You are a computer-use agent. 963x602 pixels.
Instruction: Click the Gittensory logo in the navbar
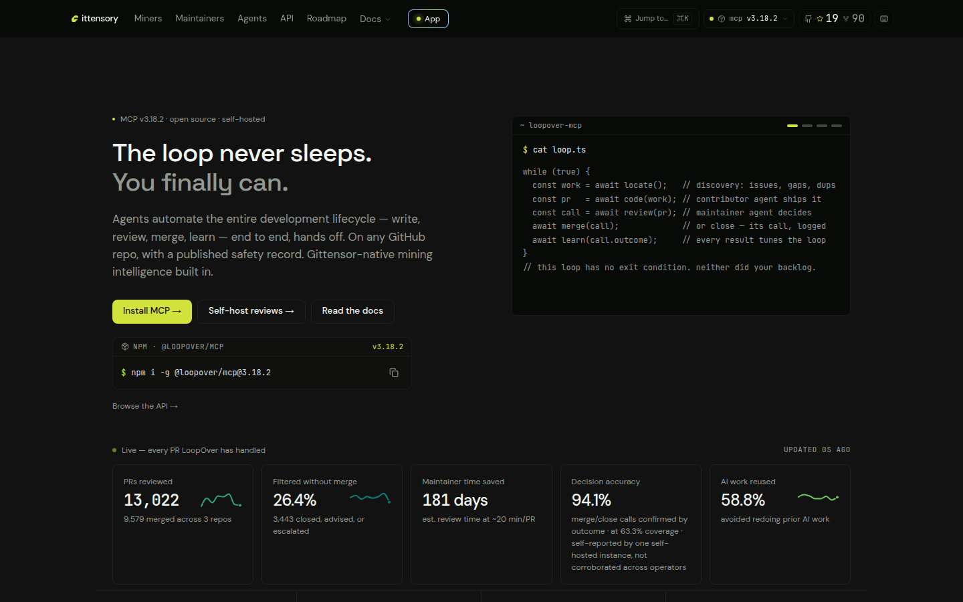pyautogui.click(x=94, y=19)
